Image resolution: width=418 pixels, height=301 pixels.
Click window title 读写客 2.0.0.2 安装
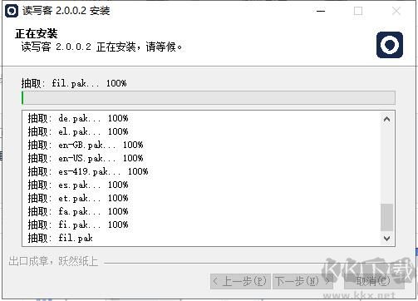[x=66, y=11]
